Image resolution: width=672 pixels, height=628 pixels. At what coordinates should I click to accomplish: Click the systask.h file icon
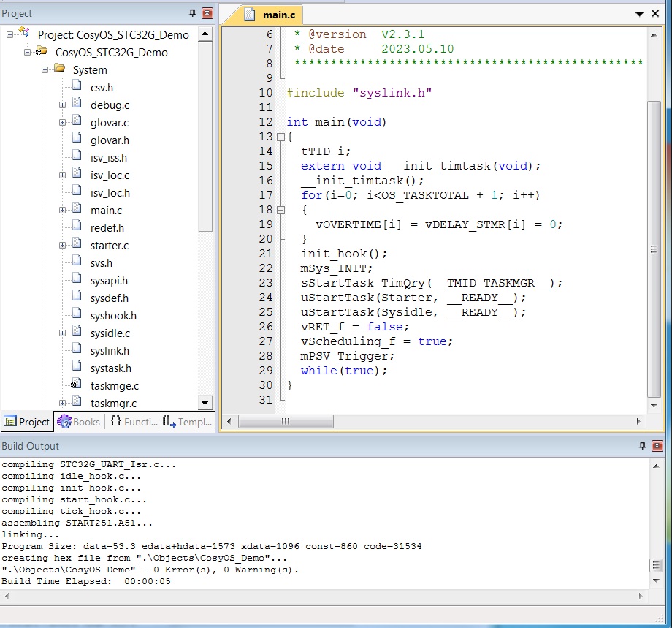[77, 366]
